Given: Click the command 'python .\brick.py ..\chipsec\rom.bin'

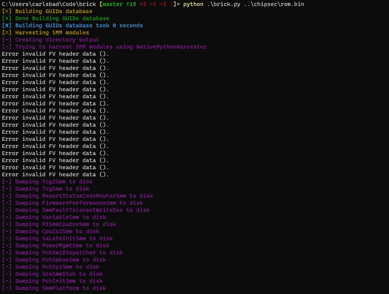Looking at the screenshot, I should click(244, 4).
